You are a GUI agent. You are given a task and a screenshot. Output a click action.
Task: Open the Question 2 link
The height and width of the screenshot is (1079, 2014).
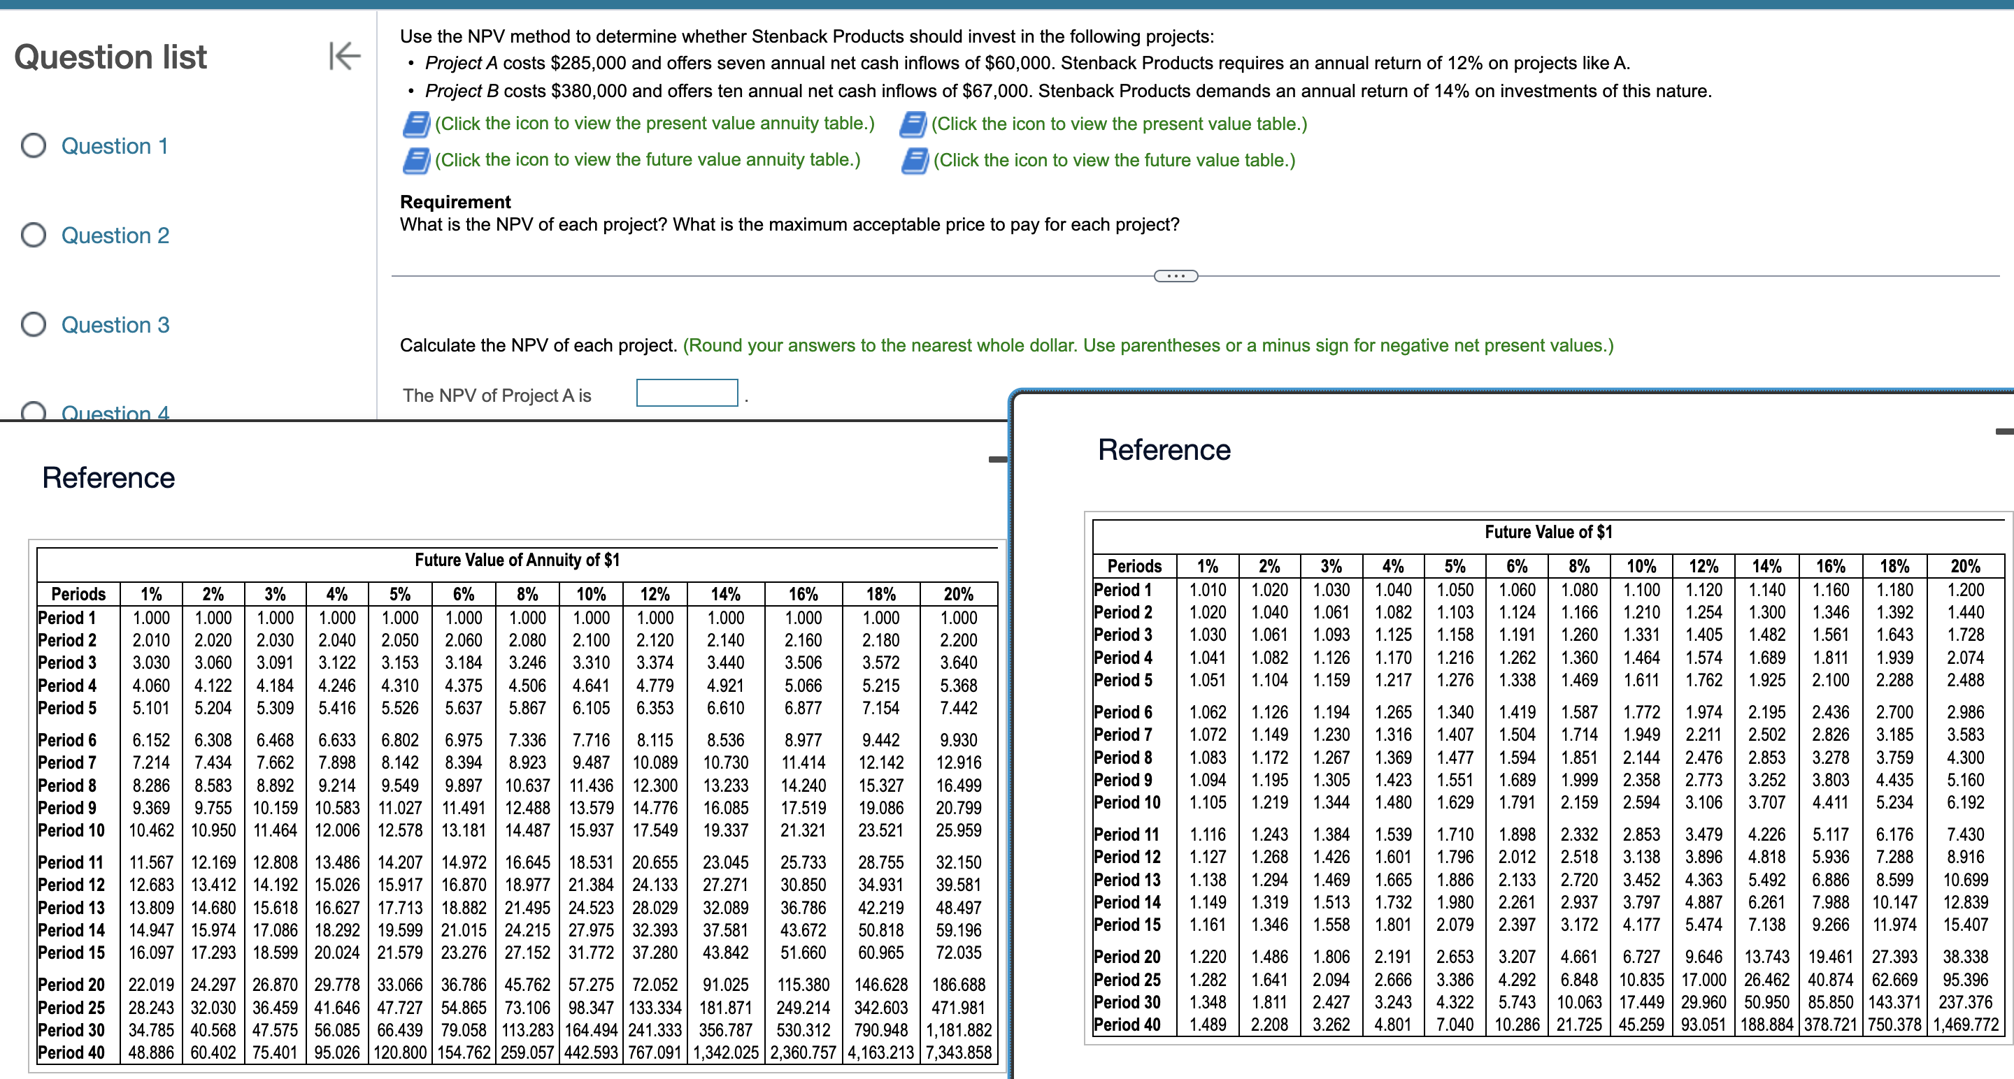(x=115, y=236)
